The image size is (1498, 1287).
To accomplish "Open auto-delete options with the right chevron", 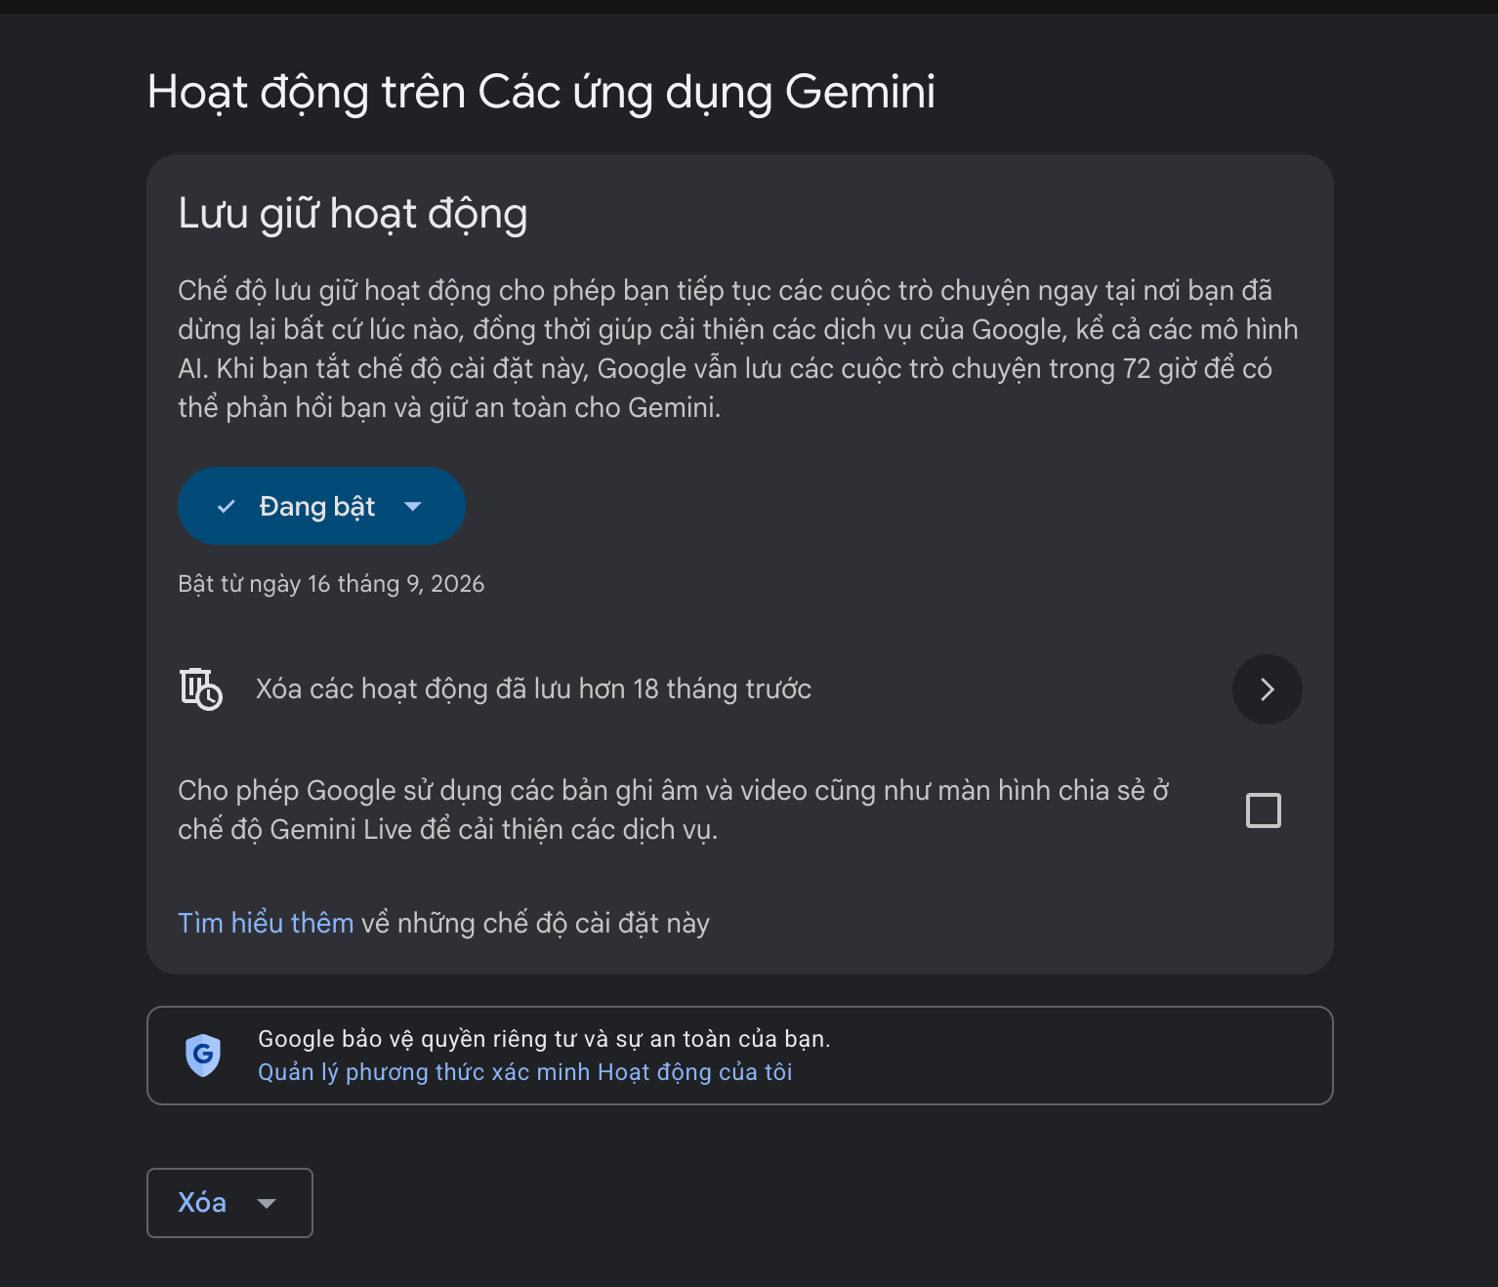I will [x=1268, y=689].
